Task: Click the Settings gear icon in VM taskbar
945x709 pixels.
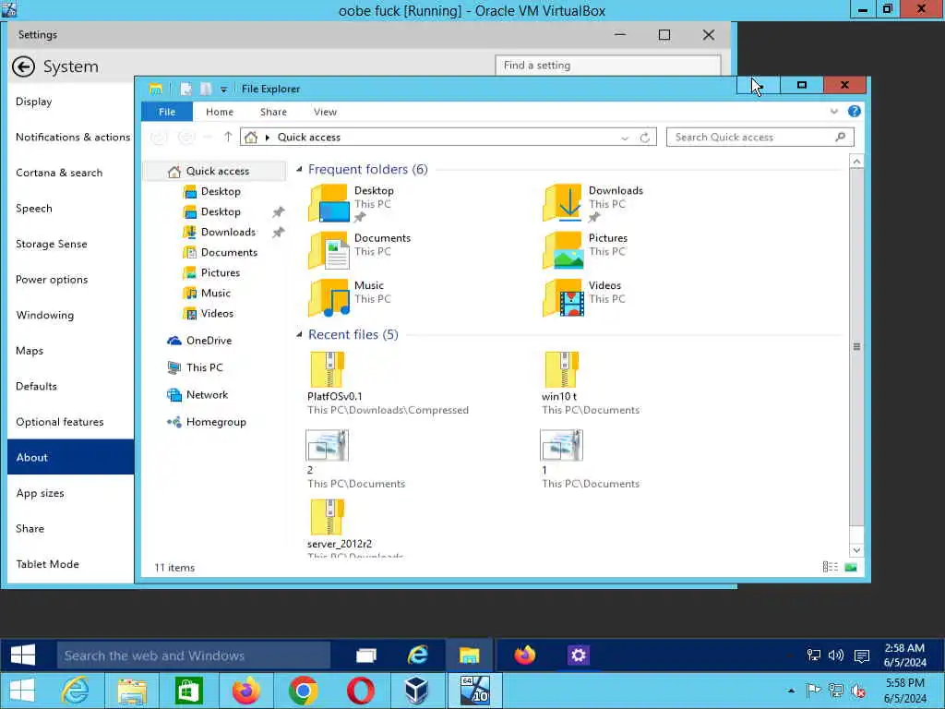Action: 578,655
